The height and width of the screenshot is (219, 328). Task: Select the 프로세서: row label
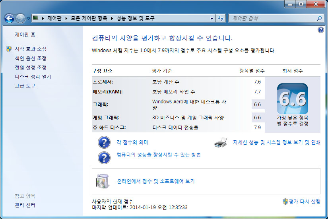coord(103,82)
